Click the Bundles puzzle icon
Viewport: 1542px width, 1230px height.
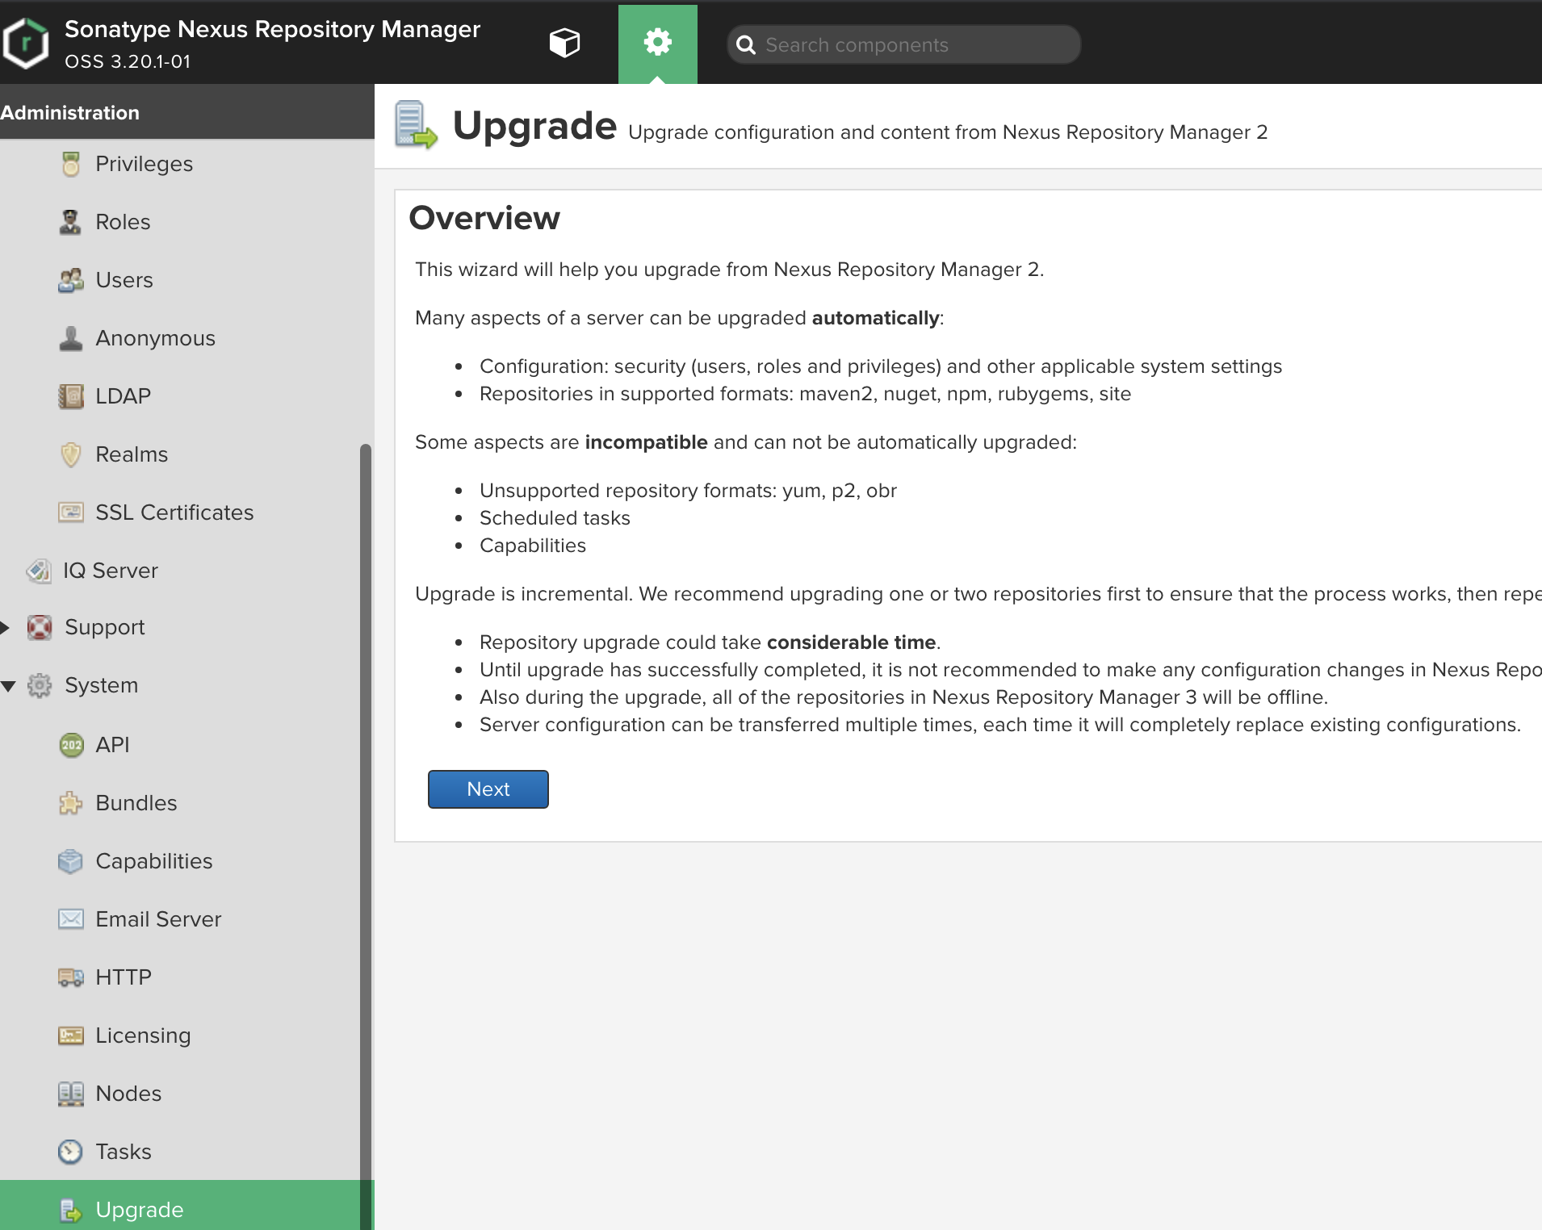(x=71, y=803)
